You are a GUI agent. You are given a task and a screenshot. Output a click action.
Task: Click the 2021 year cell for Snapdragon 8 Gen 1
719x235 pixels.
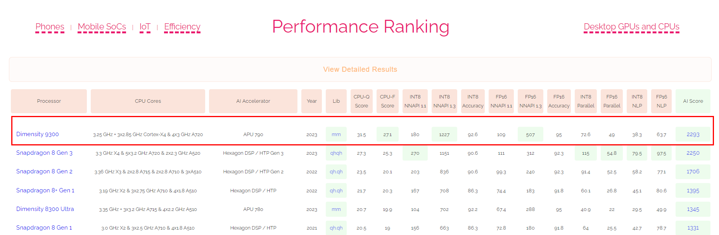pos(311,228)
